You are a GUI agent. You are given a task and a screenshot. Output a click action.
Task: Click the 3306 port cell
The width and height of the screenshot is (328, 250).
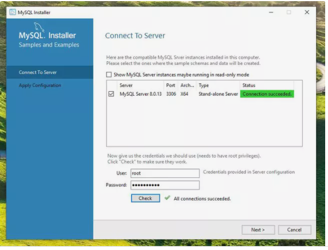point(171,94)
